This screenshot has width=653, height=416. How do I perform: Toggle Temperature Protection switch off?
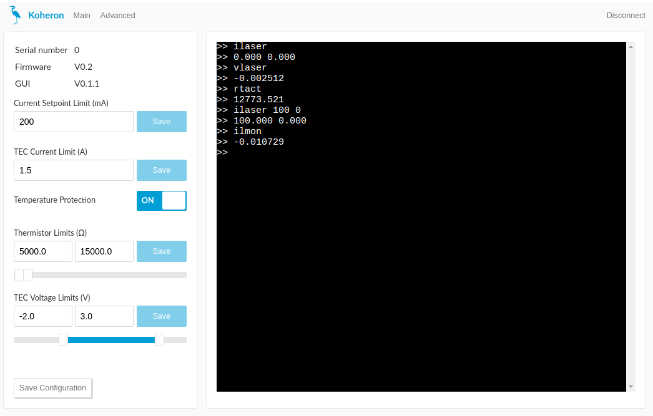coord(162,200)
